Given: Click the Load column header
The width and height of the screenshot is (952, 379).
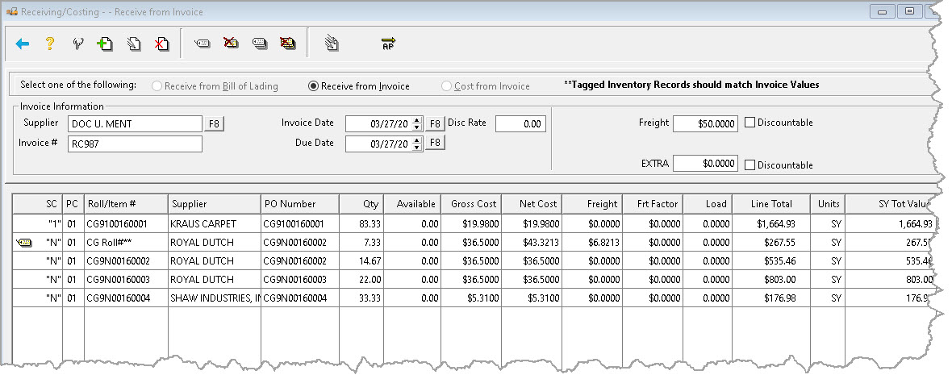Looking at the screenshot, I should tap(708, 204).
